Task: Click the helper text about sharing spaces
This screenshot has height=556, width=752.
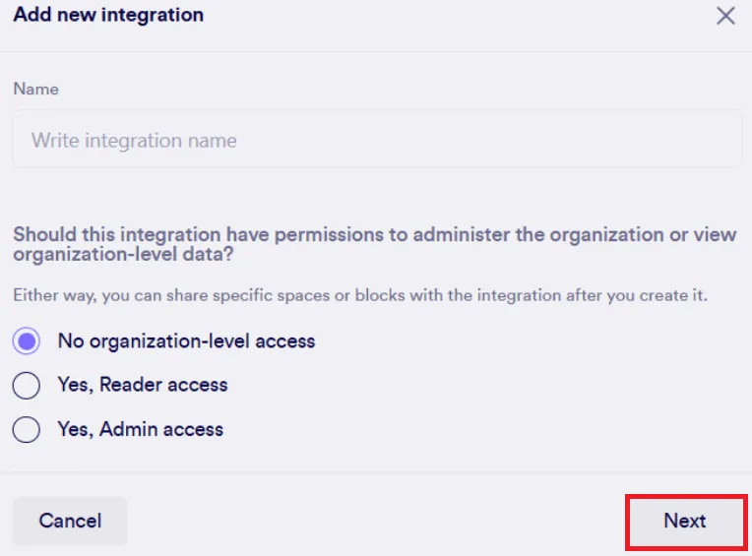Action: (360, 295)
